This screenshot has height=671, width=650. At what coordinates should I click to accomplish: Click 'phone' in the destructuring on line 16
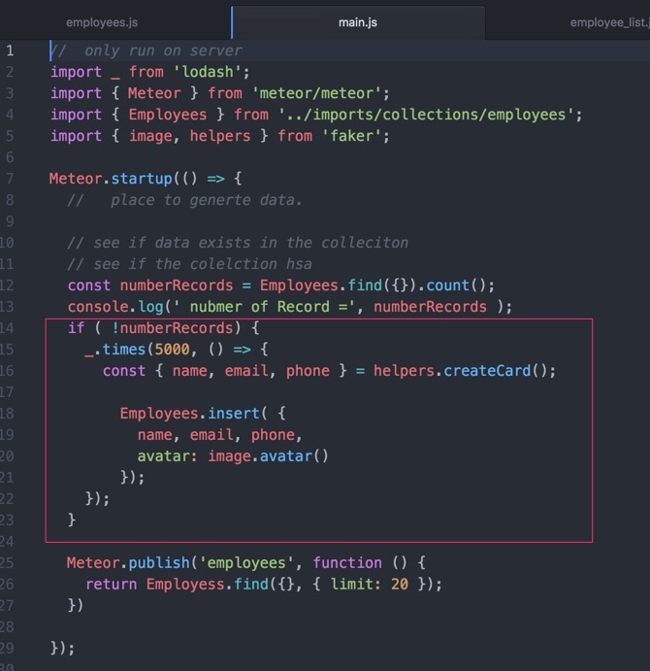coord(308,371)
